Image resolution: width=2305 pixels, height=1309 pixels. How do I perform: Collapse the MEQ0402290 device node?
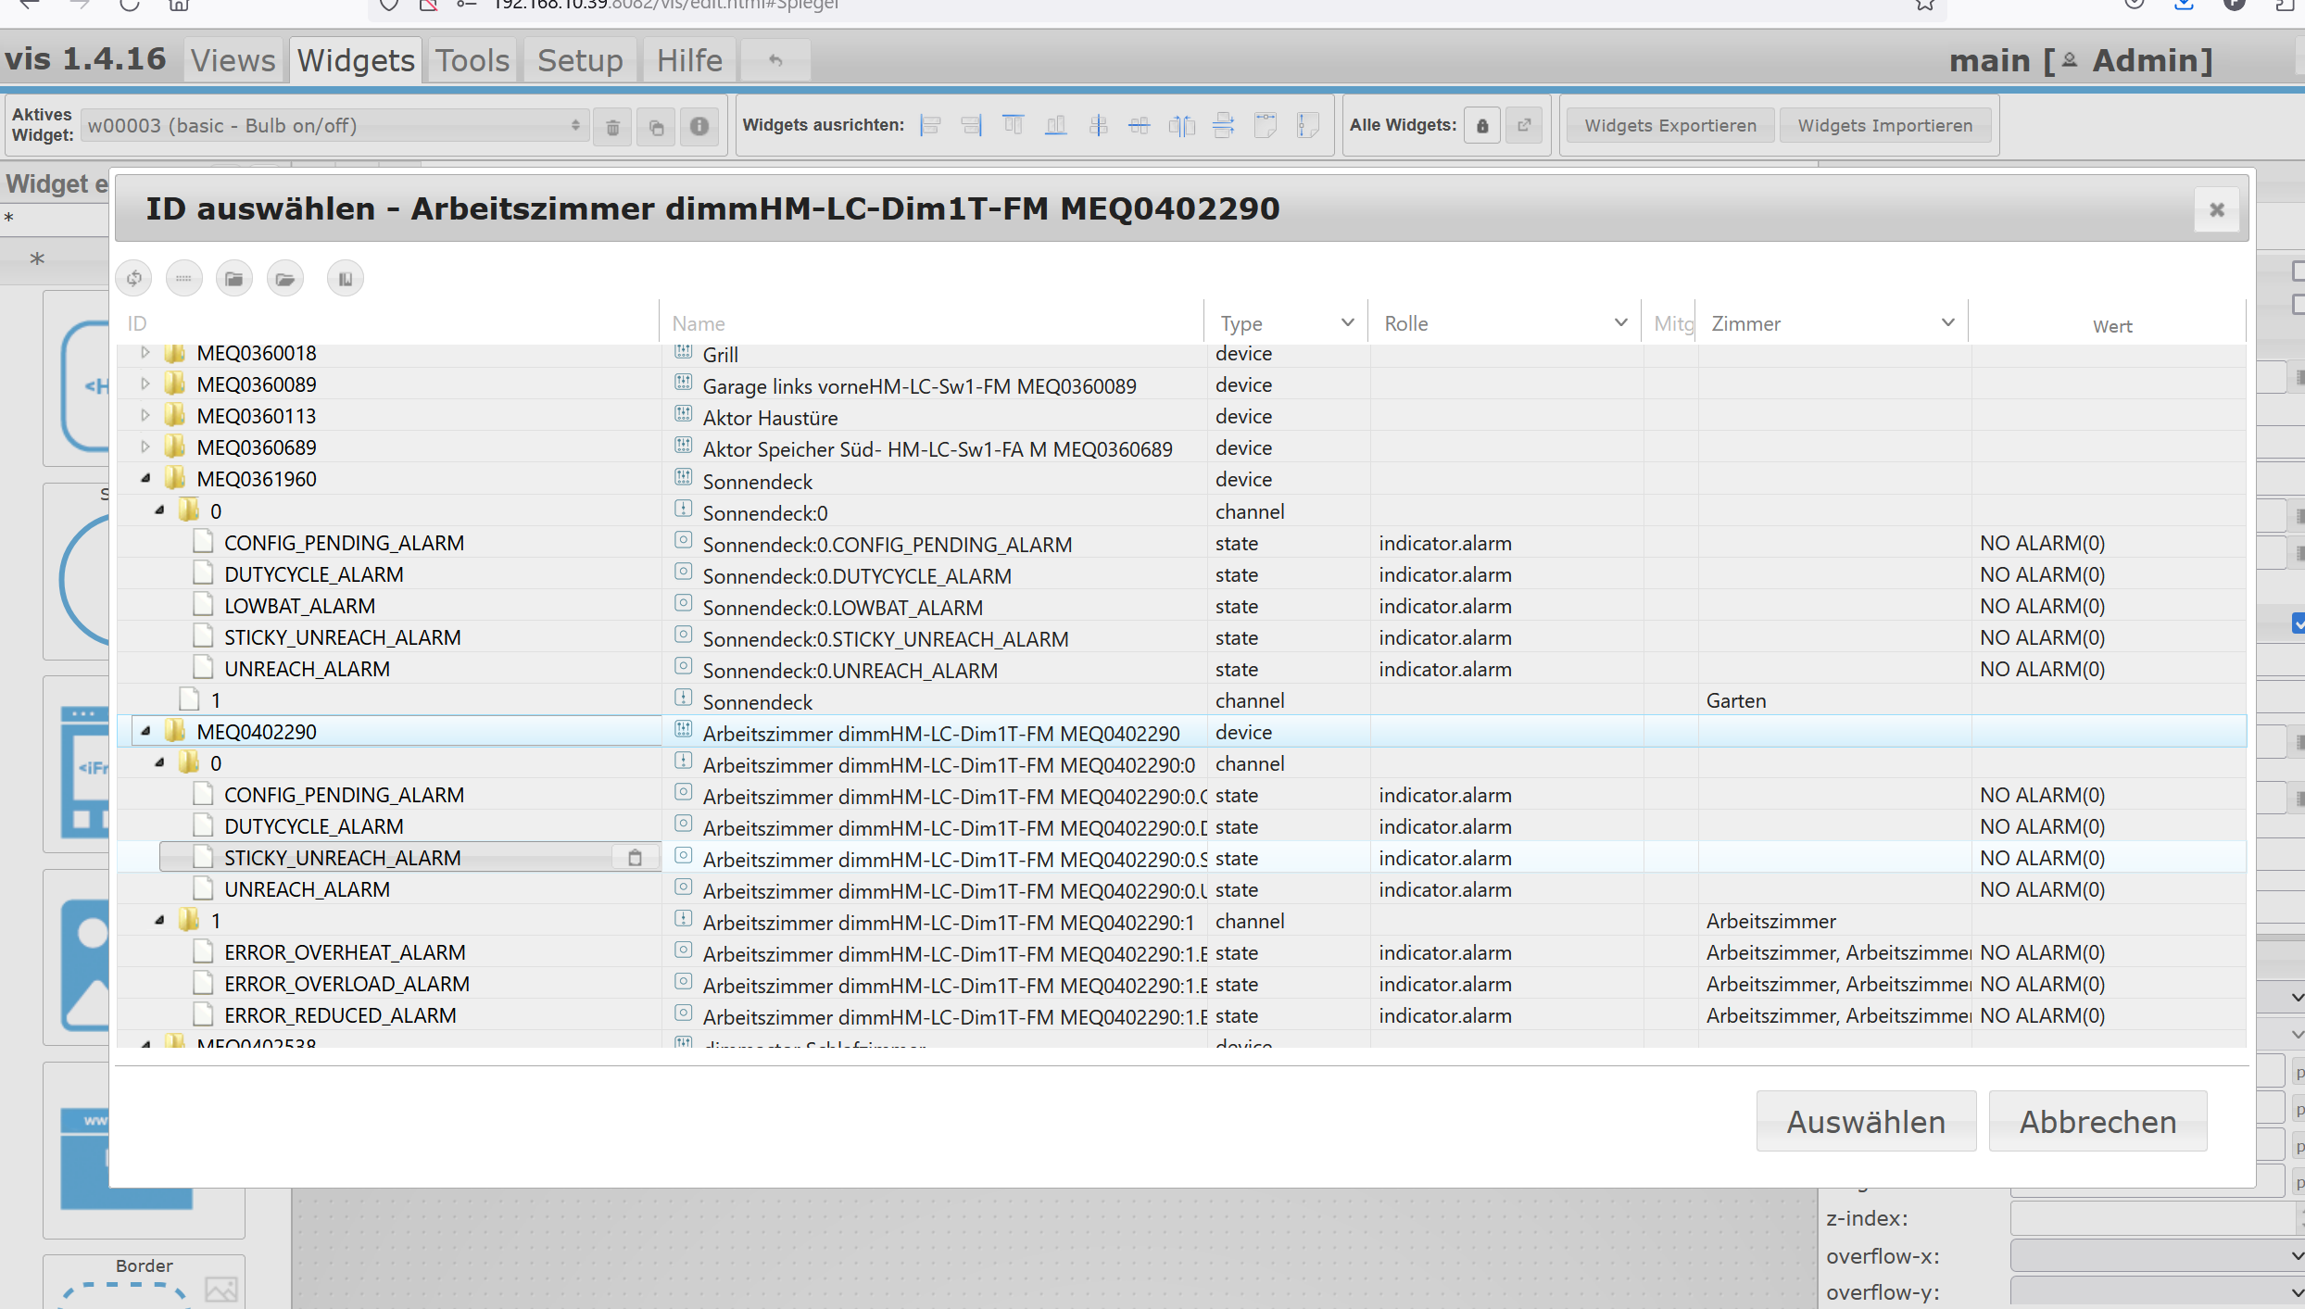tap(145, 732)
